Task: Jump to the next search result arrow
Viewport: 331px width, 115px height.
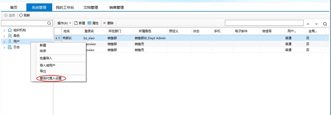Action: click(316, 24)
